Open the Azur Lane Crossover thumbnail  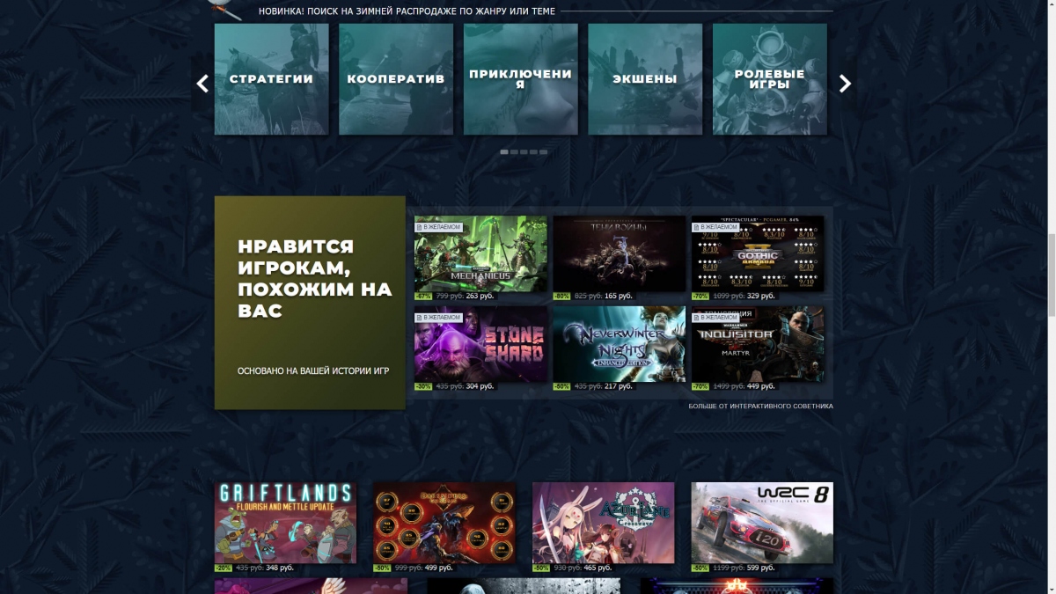[x=603, y=521]
